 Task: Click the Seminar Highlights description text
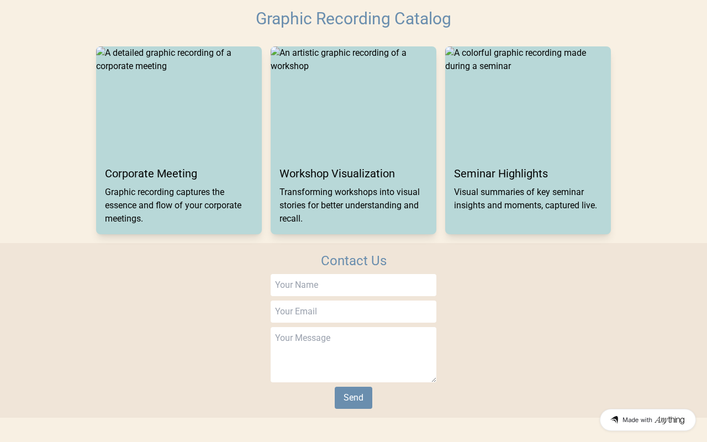click(x=525, y=199)
